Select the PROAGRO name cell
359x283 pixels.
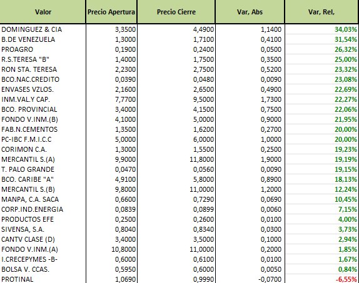point(43,49)
